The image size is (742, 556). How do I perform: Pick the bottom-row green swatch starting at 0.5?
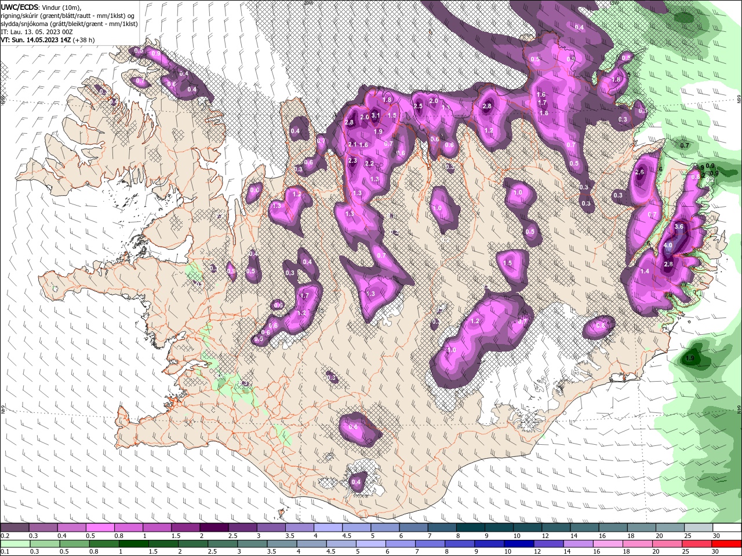click(74, 544)
